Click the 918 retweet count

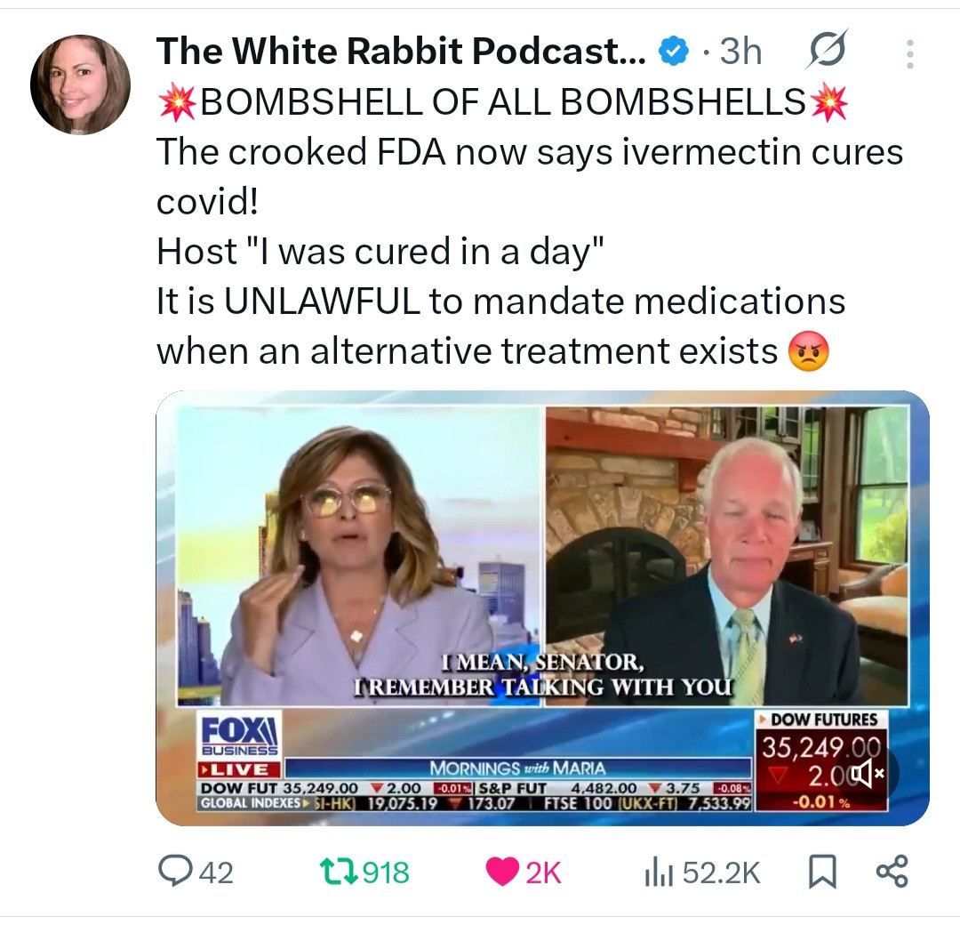point(386,873)
